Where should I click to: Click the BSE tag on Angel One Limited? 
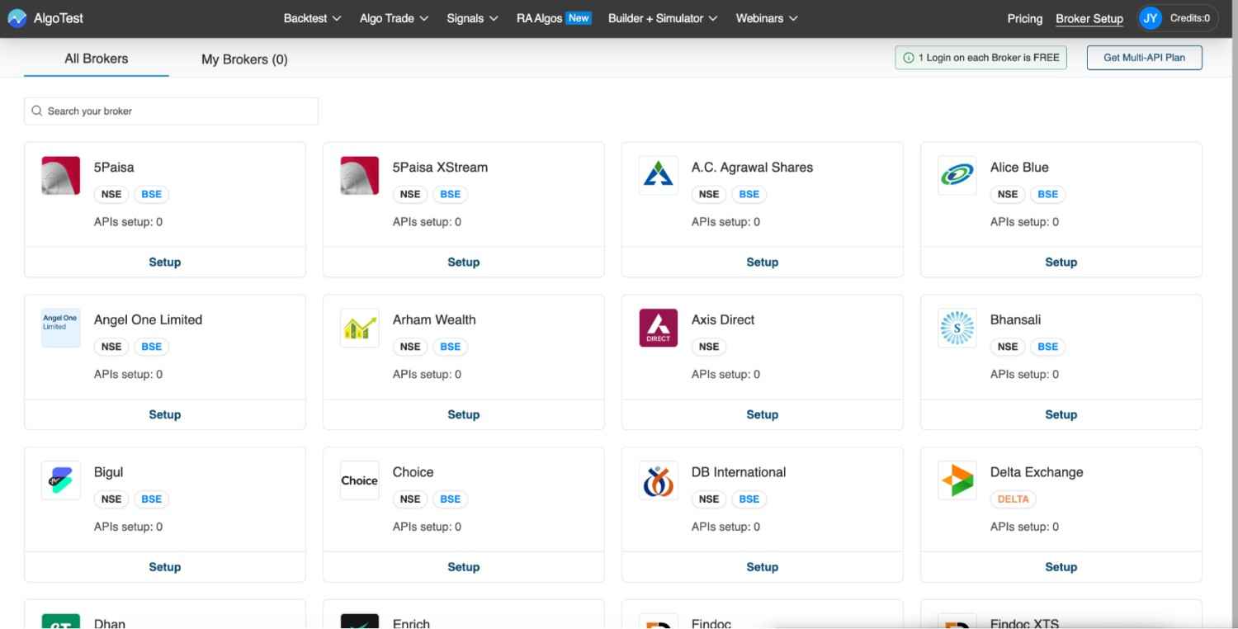tap(152, 347)
